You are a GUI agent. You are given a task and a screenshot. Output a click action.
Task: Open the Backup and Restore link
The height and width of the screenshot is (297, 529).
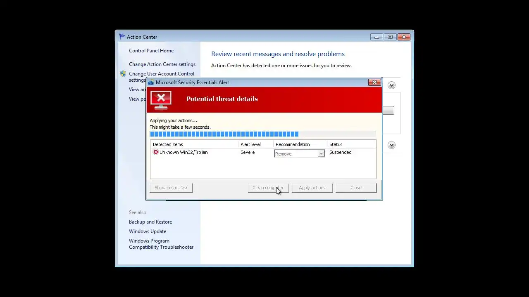150,222
